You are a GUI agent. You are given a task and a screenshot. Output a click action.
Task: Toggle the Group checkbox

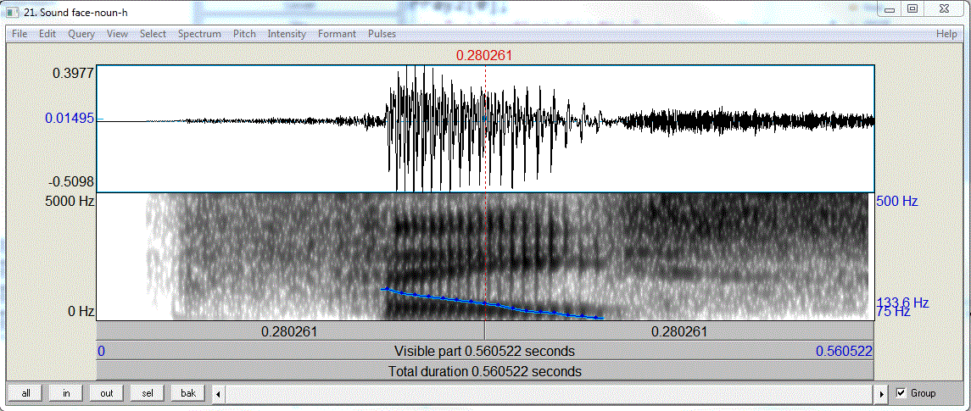pos(901,393)
